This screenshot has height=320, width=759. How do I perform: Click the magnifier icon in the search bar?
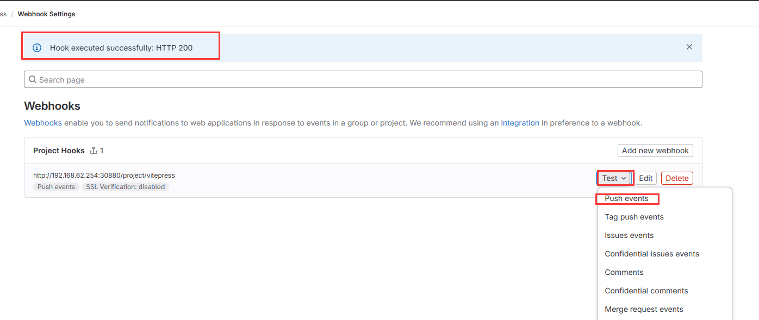point(33,80)
